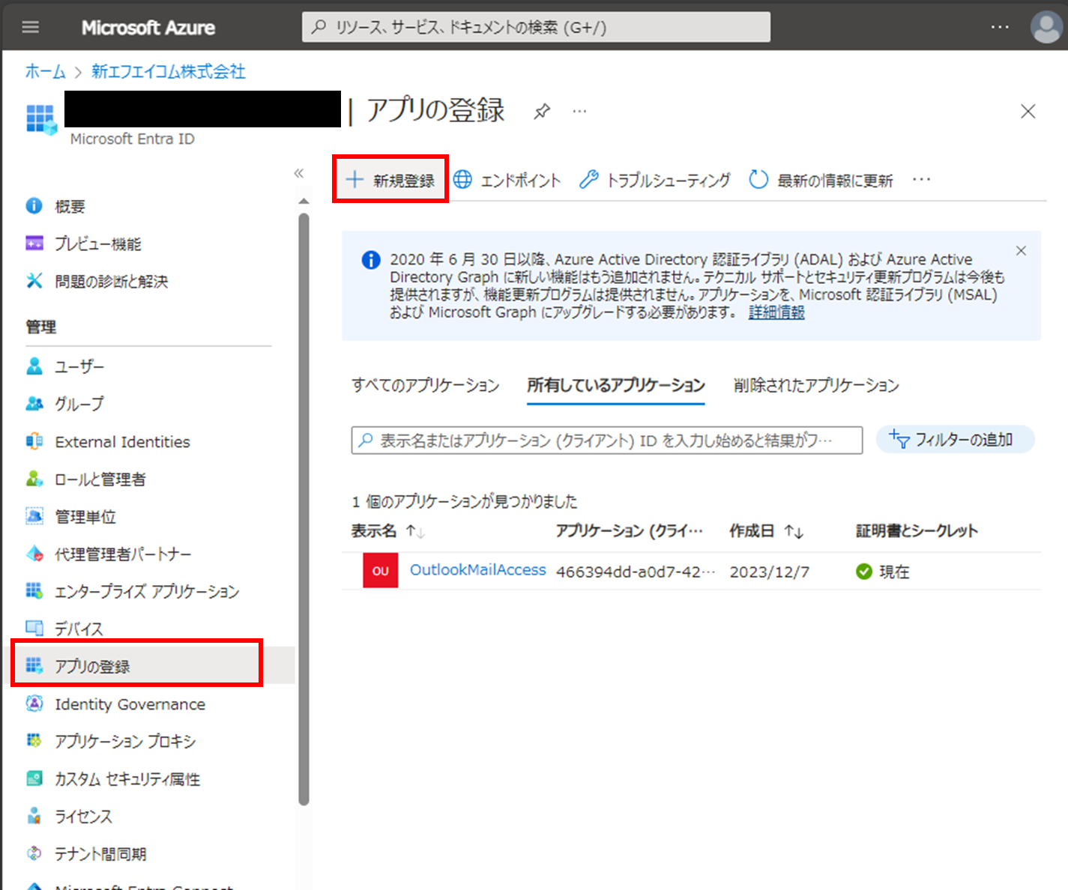Pin the アプリの登録 blade

tap(542, 112)
